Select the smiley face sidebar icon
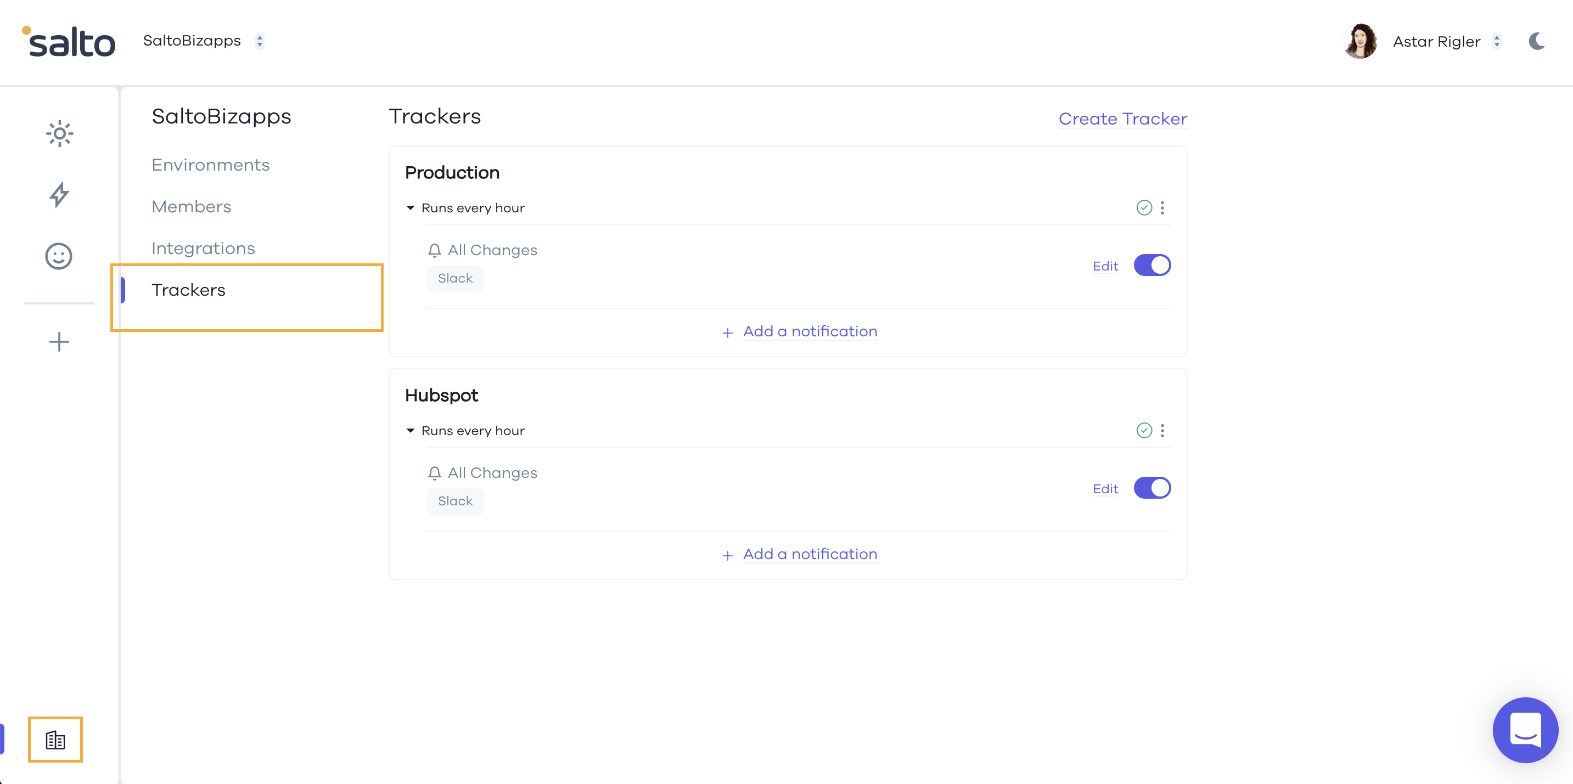This screenshot has width=1573, height=784. pyautogui.click(x=59, y=256)
